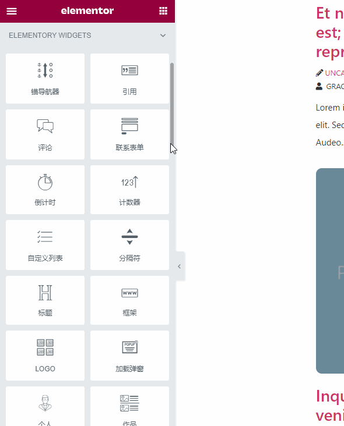Screen dimensions: 344x426
Task: Pick the 加载弹窗 popup widget
Action: tap(129, 356)
